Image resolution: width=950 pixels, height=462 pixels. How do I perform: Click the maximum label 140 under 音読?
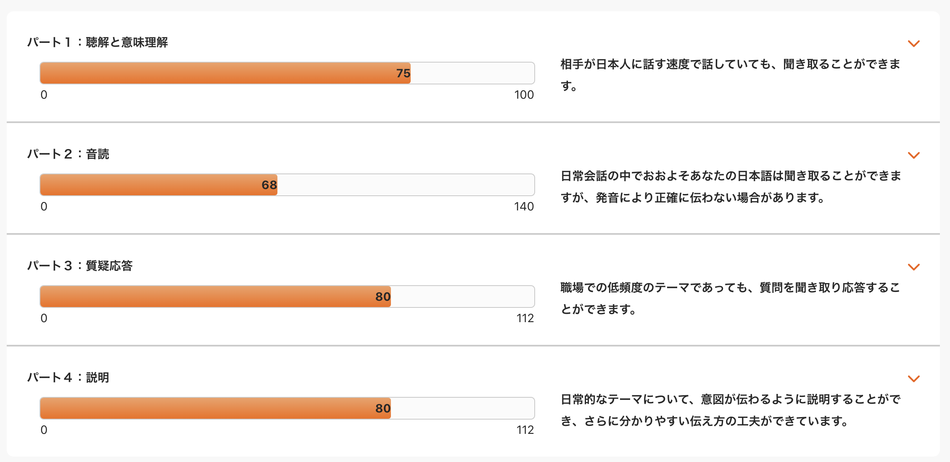(524, 207)
